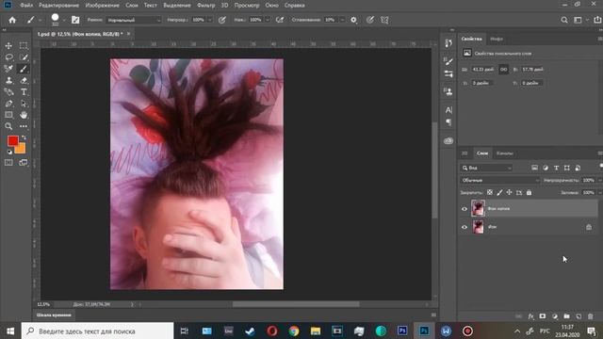Lock transparent pixels
Image resolution: width=603 pixels, height=339 pixels.
click(490, 192)
